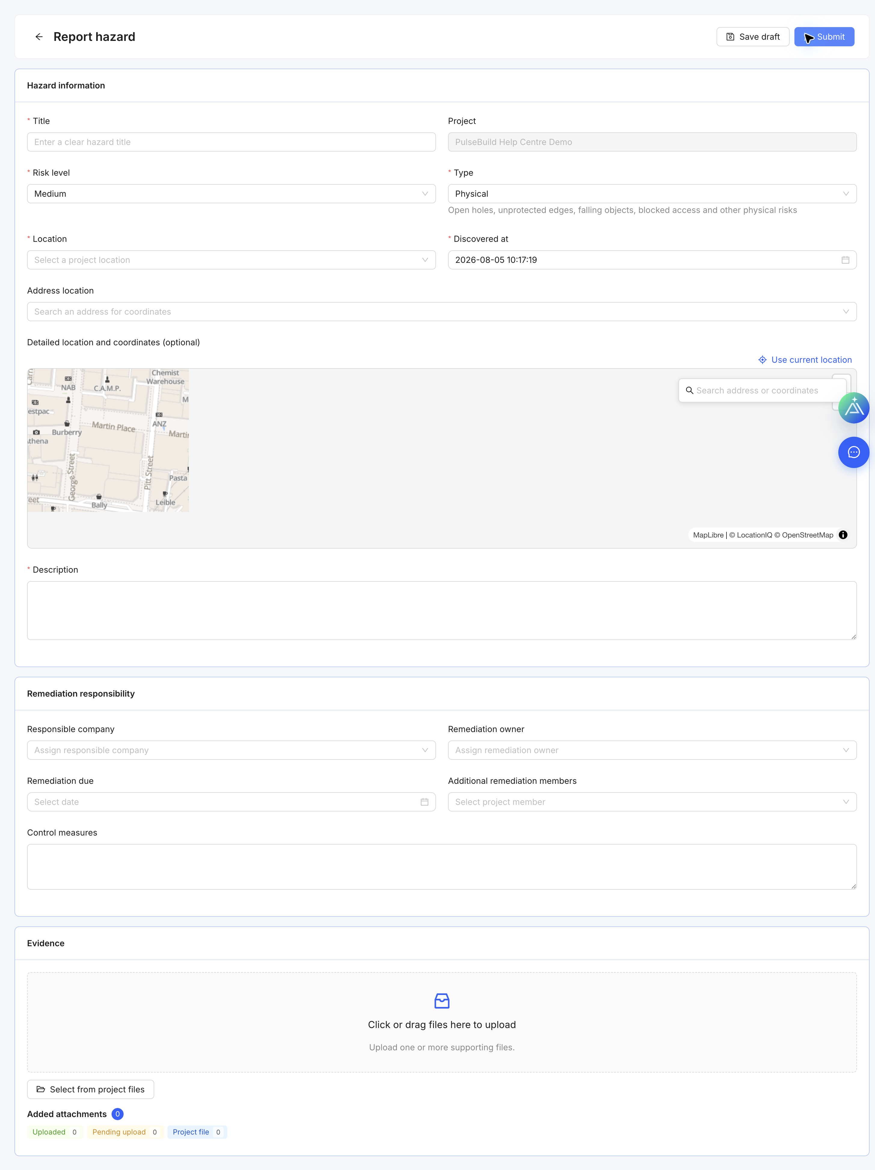Screen dimensions: 875x1170
Task: Click the Uploaded tag
Action: [x=55, y=1132]
